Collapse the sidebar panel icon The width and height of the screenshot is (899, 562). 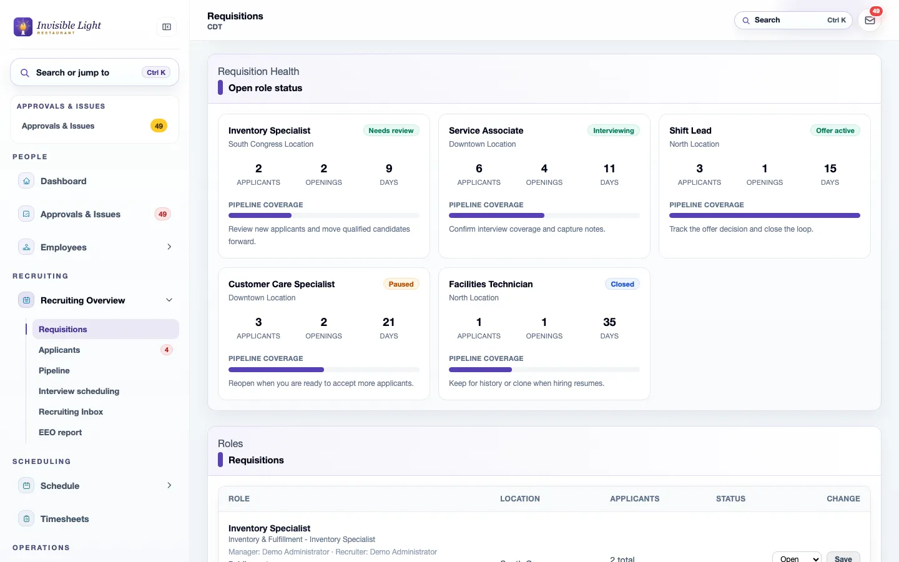(x=167, y=27)
